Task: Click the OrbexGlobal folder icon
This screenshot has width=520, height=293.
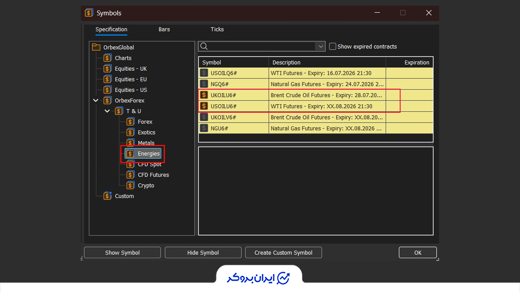Action: (x=96, y=47)
